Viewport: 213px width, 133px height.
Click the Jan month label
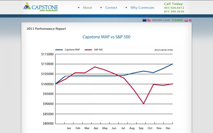[x=69, y=128]
